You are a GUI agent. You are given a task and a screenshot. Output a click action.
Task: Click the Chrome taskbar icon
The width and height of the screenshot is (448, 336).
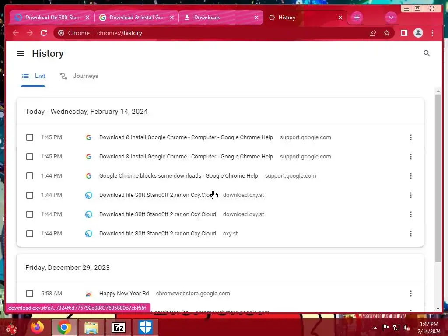(64, 327)
